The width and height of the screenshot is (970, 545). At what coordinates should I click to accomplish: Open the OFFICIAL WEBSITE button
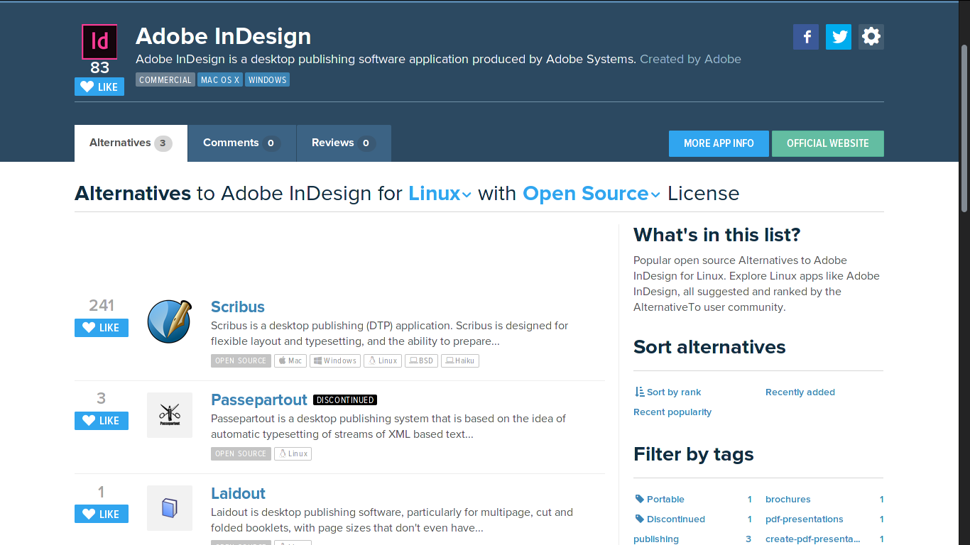coord(828,143)
